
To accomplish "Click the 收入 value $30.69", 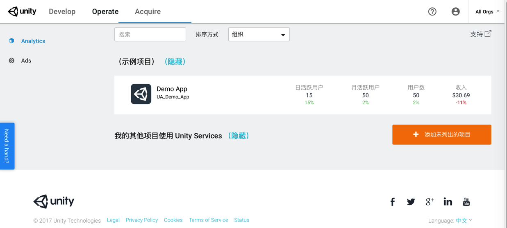I will [x=461, y=95].
